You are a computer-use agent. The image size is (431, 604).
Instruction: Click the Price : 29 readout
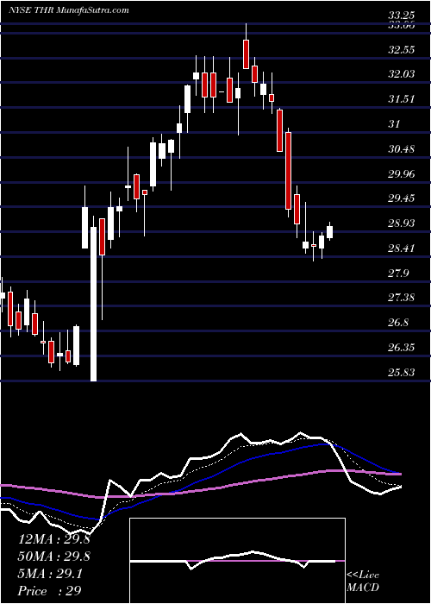click(x=50, y=591)
